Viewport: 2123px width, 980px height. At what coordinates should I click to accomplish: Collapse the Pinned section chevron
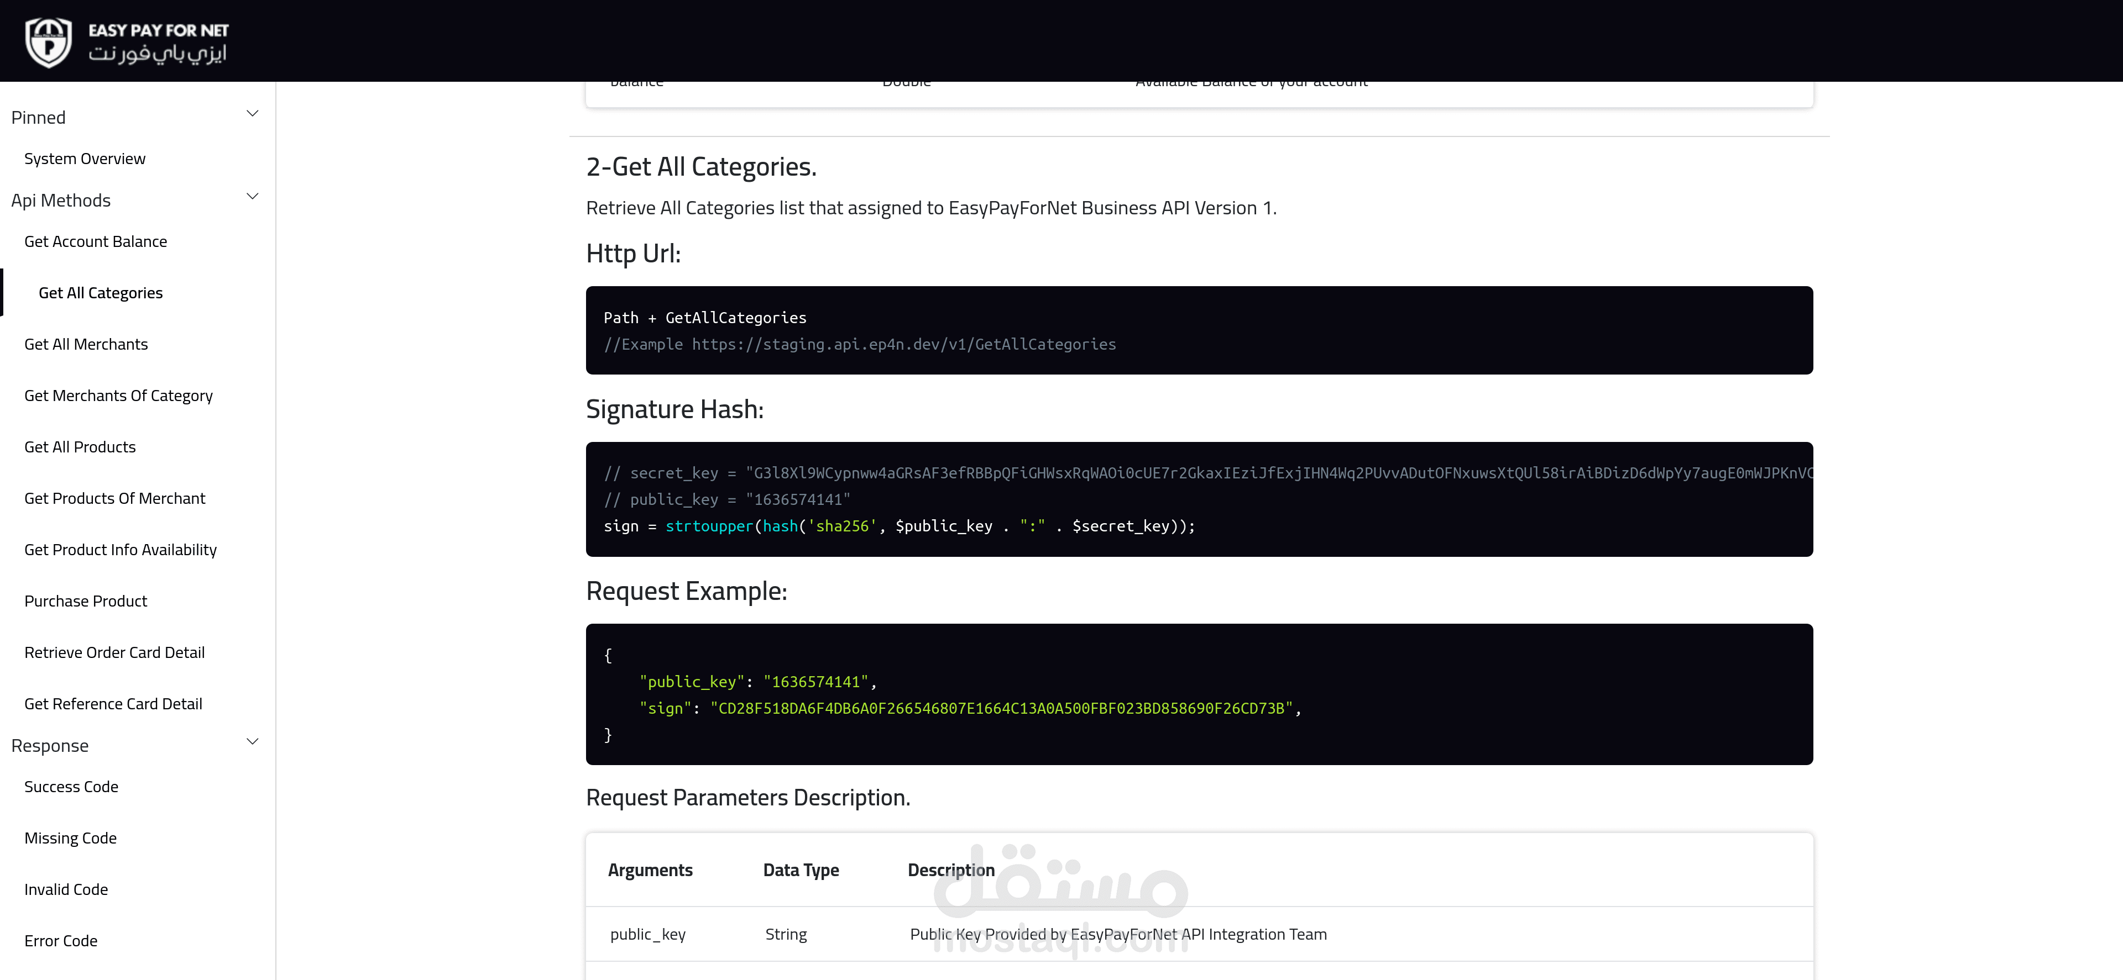[x=253, y=114]
